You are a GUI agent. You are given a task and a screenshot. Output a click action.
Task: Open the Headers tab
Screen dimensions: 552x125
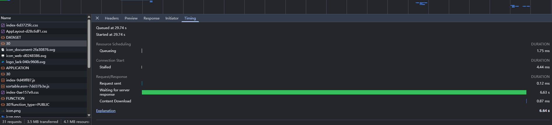112,18
